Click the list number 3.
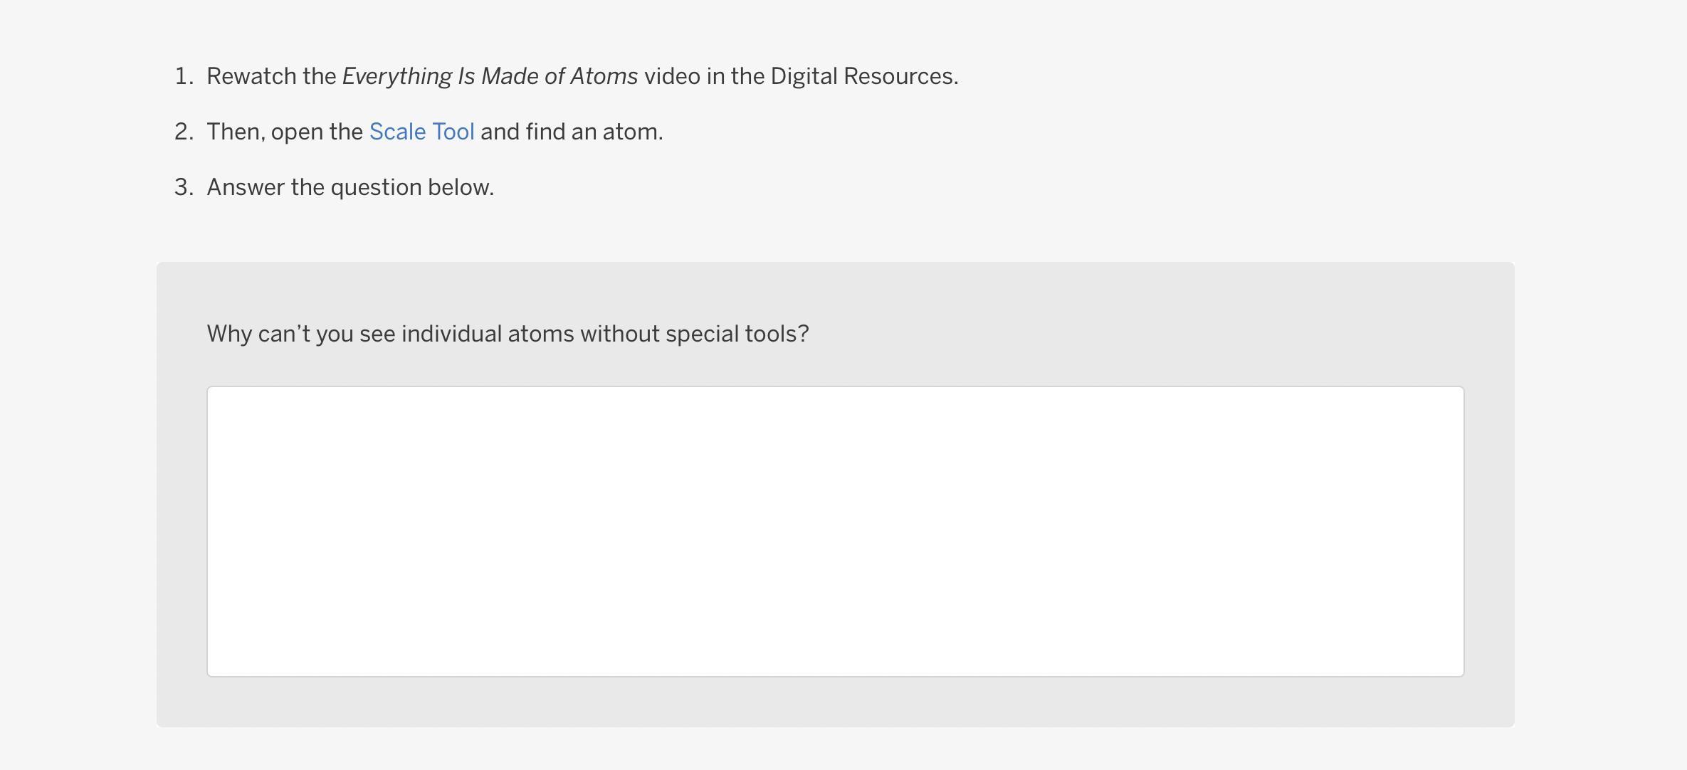 point(183,187)
